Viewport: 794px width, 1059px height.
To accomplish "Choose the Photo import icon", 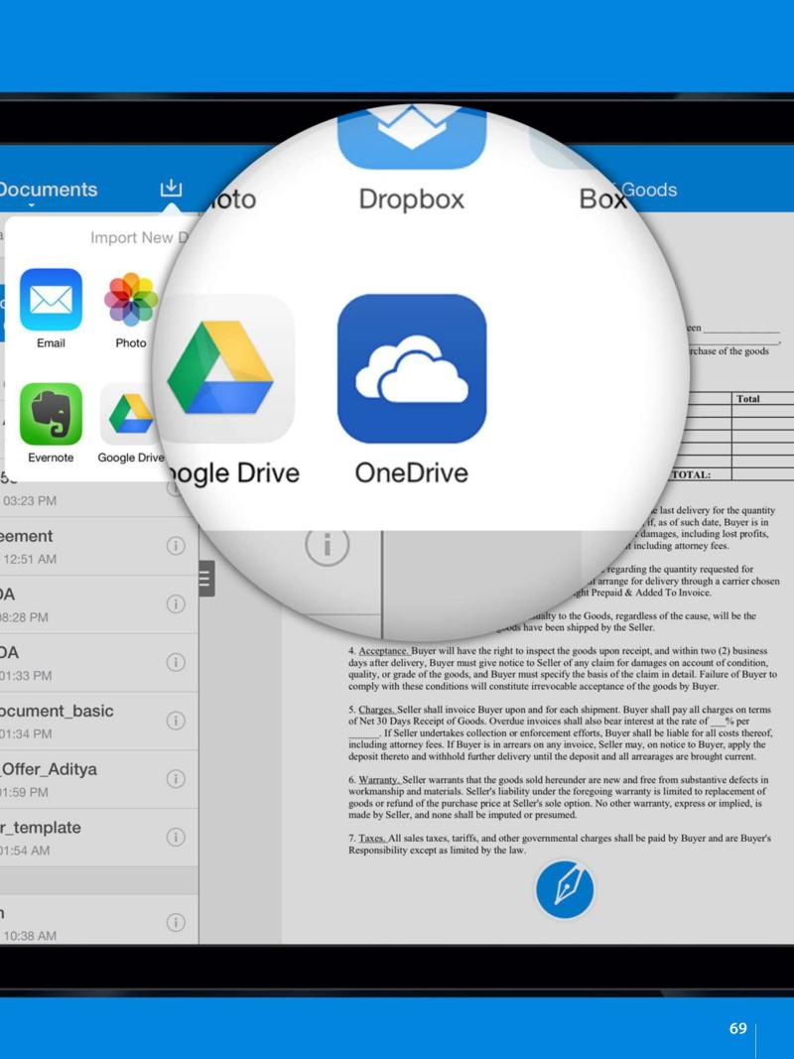I will [x=131, y=299].
